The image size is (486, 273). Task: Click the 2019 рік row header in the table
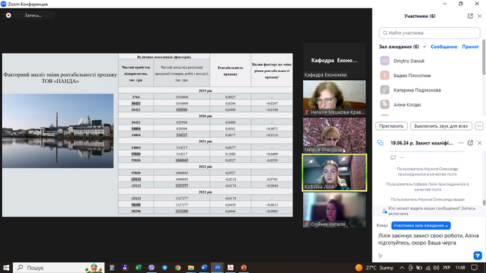(205, 91)
